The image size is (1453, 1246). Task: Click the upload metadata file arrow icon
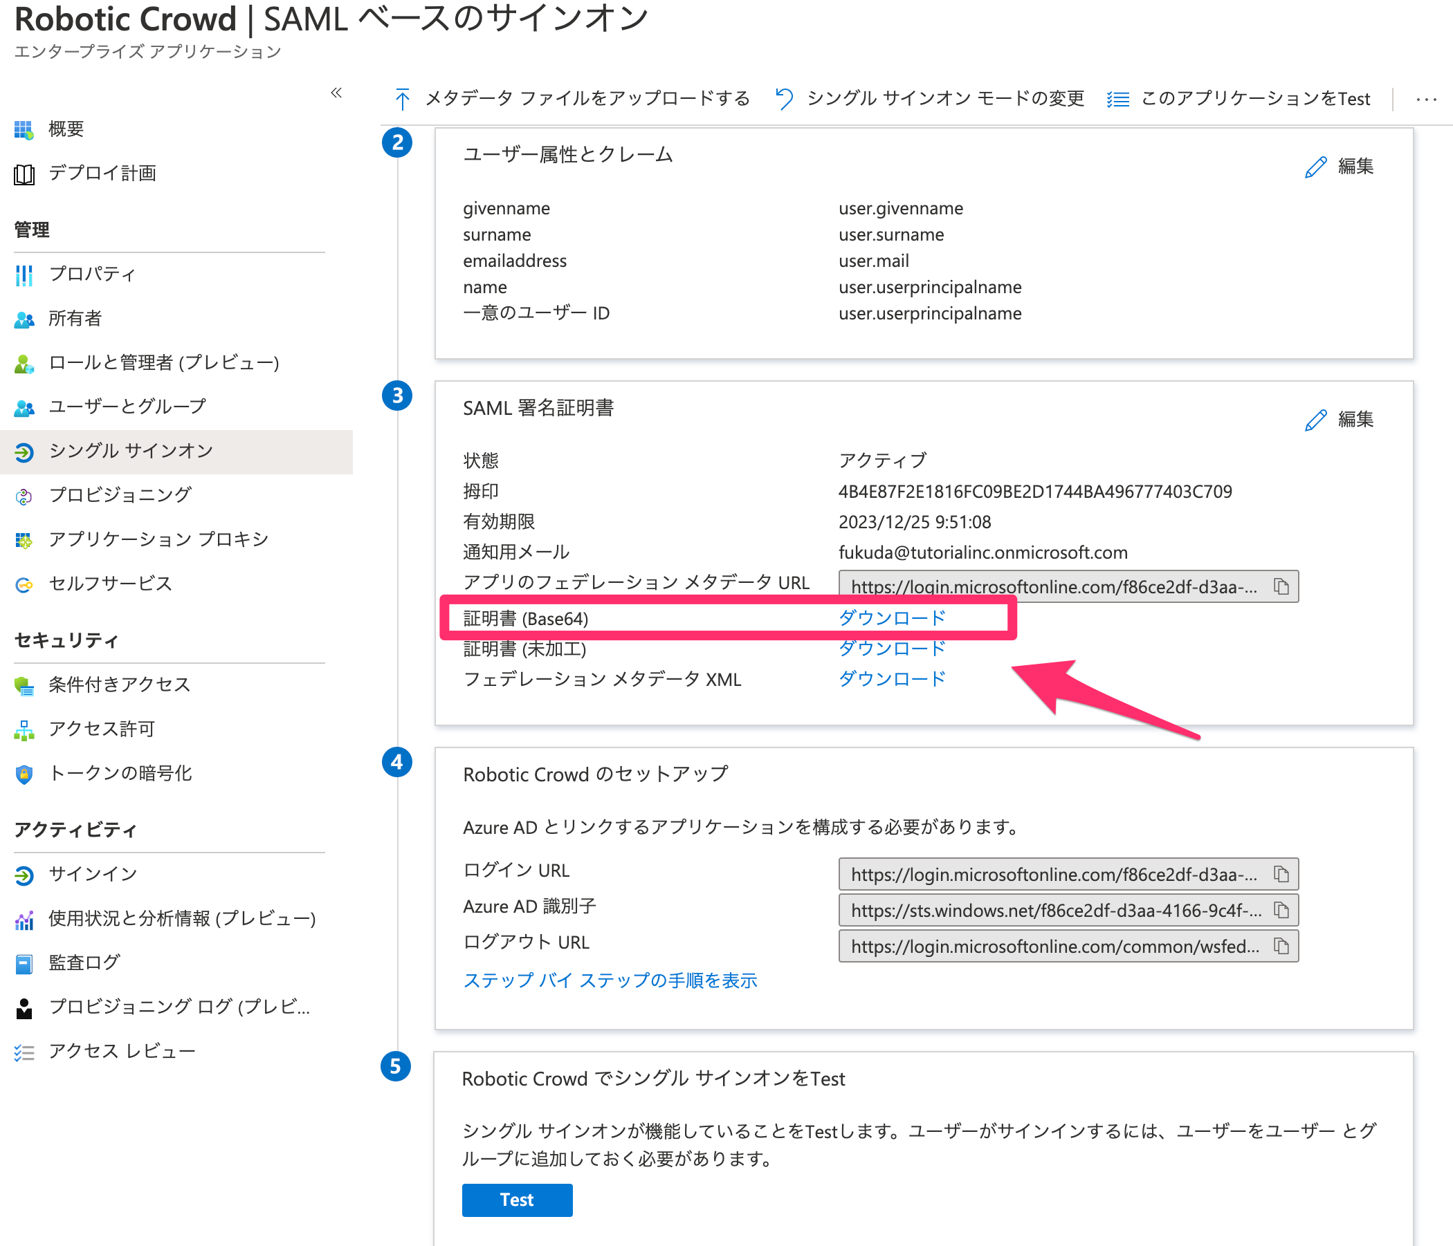(x=402, y=99)
